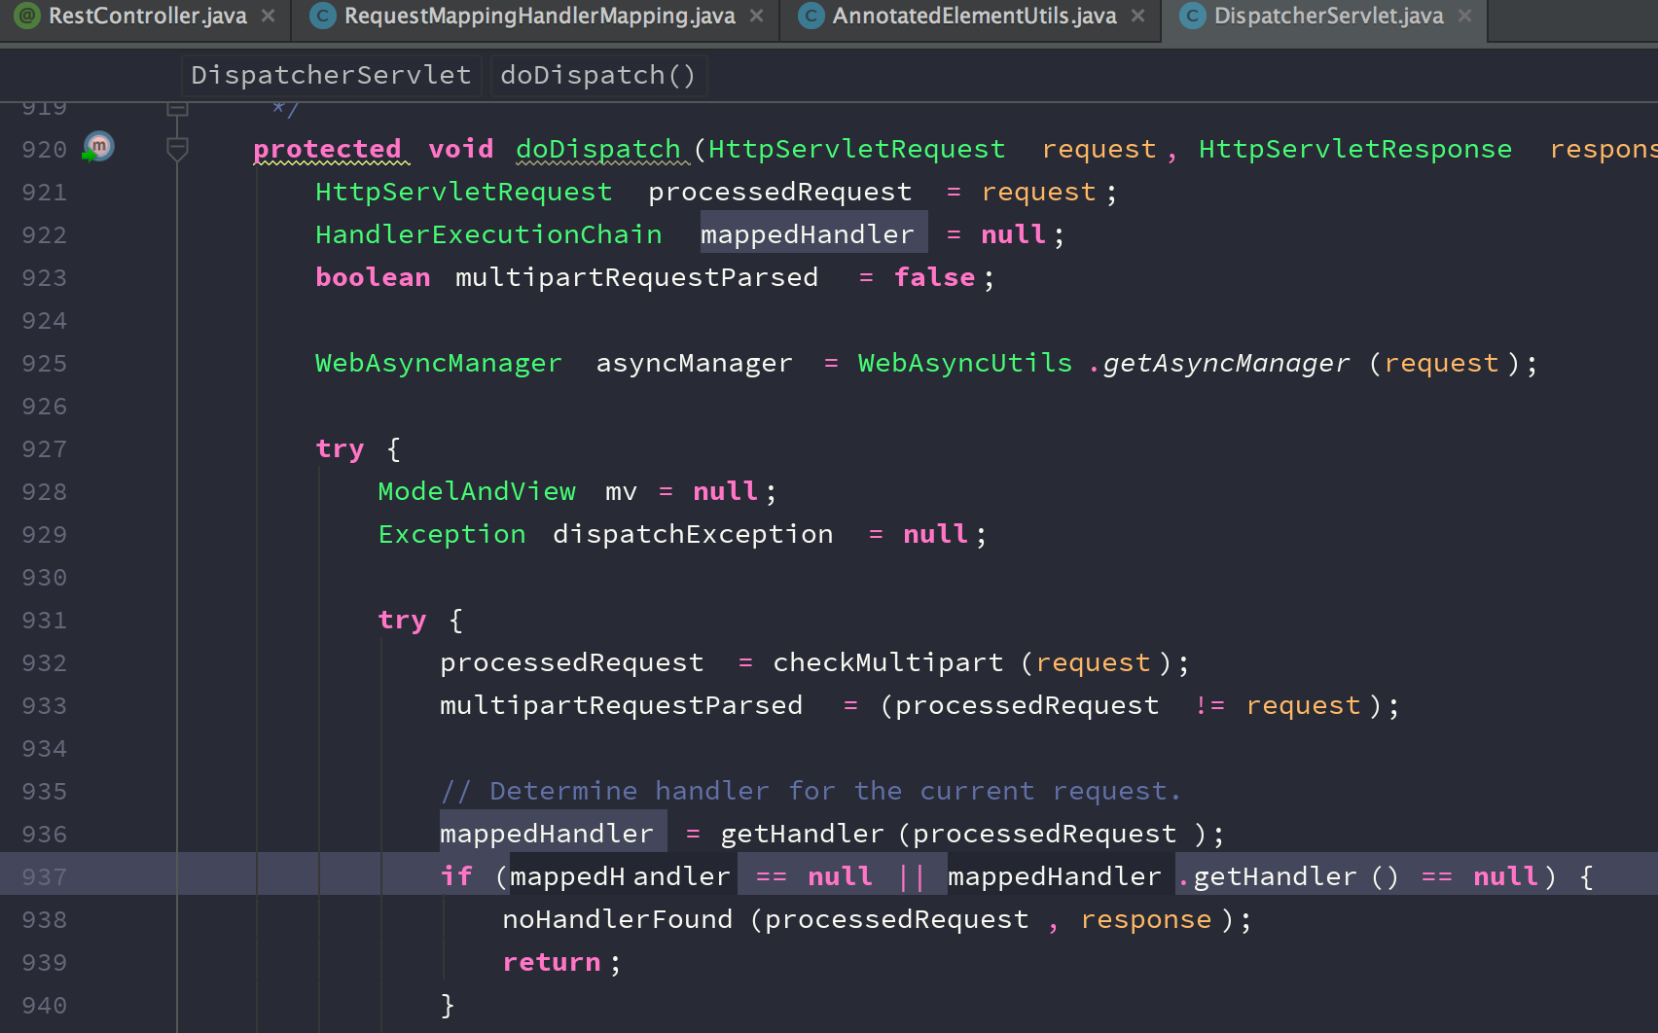This screenshot has height=1033, width=1658.
Task: Click DispatcherServlet breadcrumb
Action: tap(331, 75)
